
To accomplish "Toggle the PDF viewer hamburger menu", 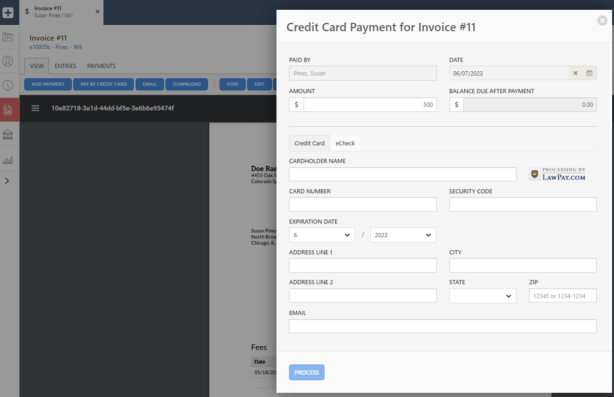I will coord(35,108).
